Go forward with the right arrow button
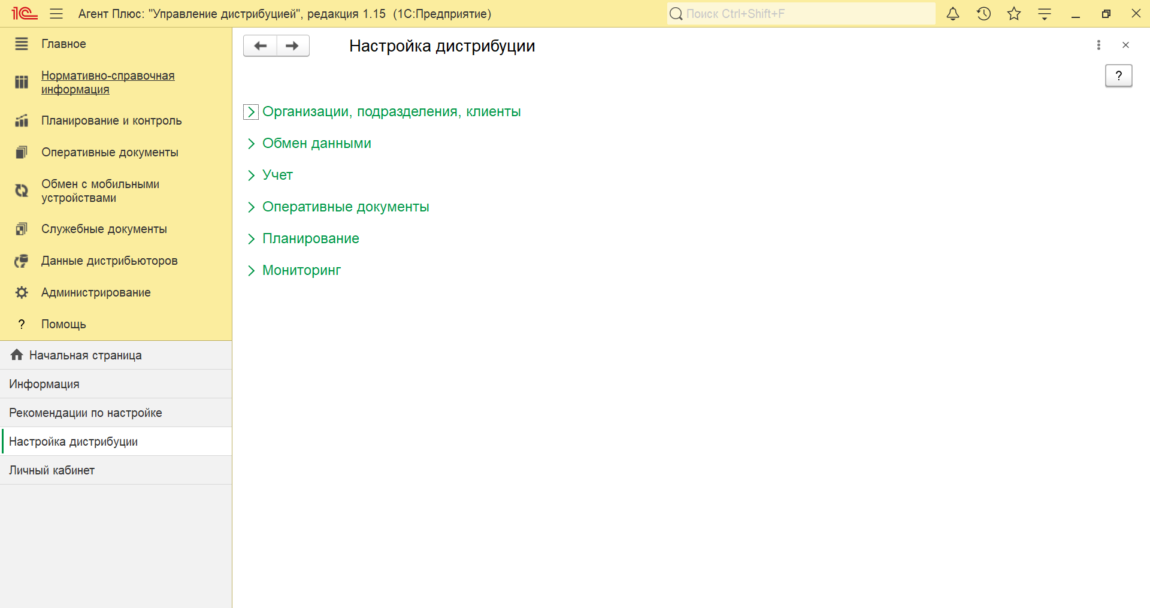1150x608 pixels. [293, 46]
